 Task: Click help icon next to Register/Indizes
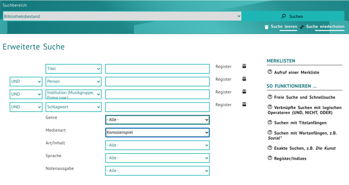click(270, 158)
